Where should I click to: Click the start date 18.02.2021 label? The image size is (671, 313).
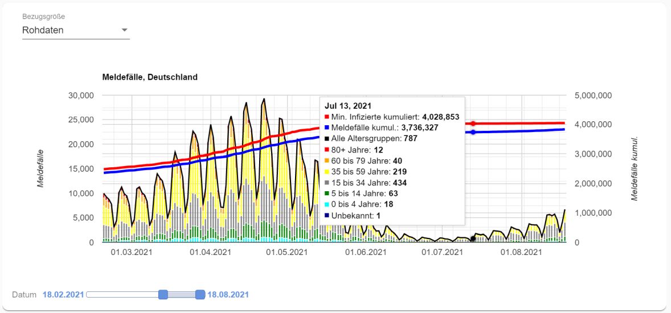[63, 295]
